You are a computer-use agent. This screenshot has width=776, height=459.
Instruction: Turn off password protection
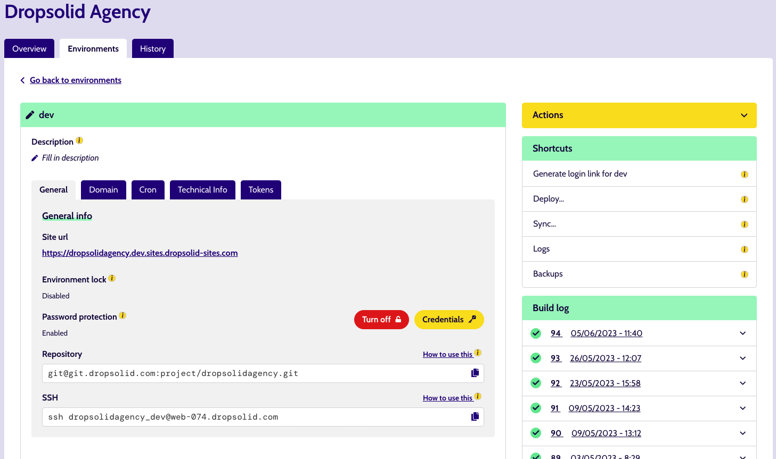click(381, 320)
